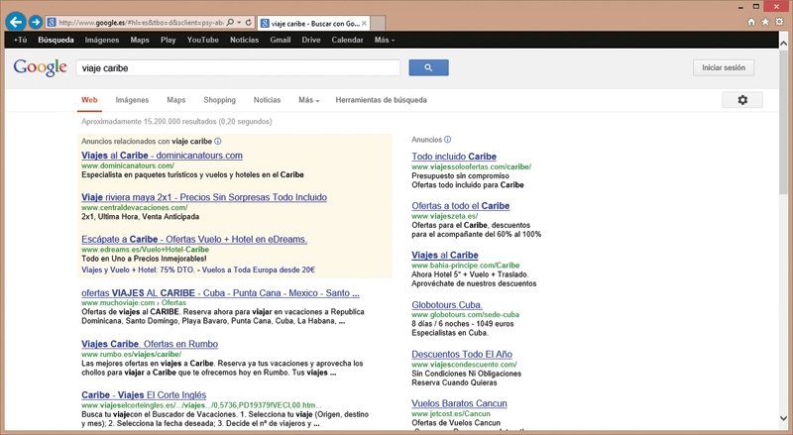Open 'Viajes y Vuelo + Hotel: 75% DTO.' sitelink
Screen dimensions: 793x435
coord(138,271)
